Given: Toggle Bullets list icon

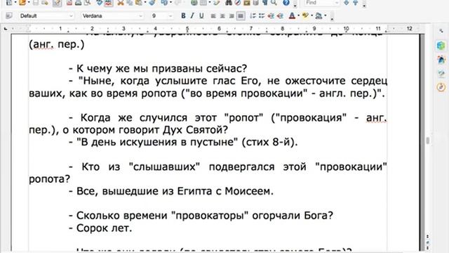Looking at the screenshot, I should (x=262, y=16).
